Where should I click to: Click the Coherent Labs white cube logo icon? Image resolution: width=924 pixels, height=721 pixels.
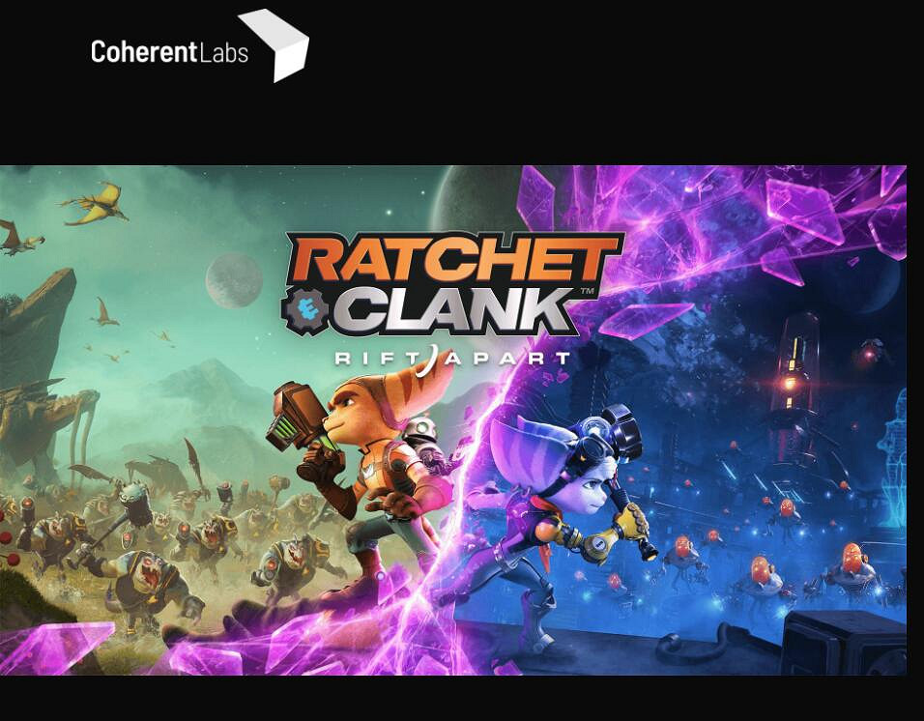tap(275, 44)
